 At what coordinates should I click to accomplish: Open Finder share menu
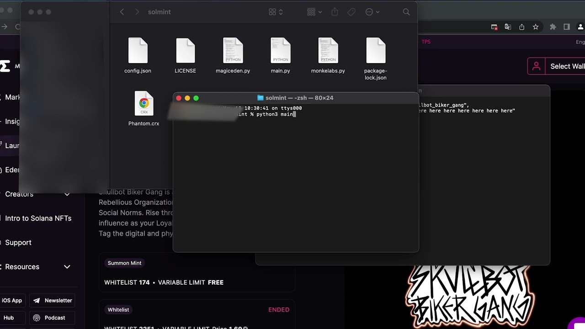335,12
